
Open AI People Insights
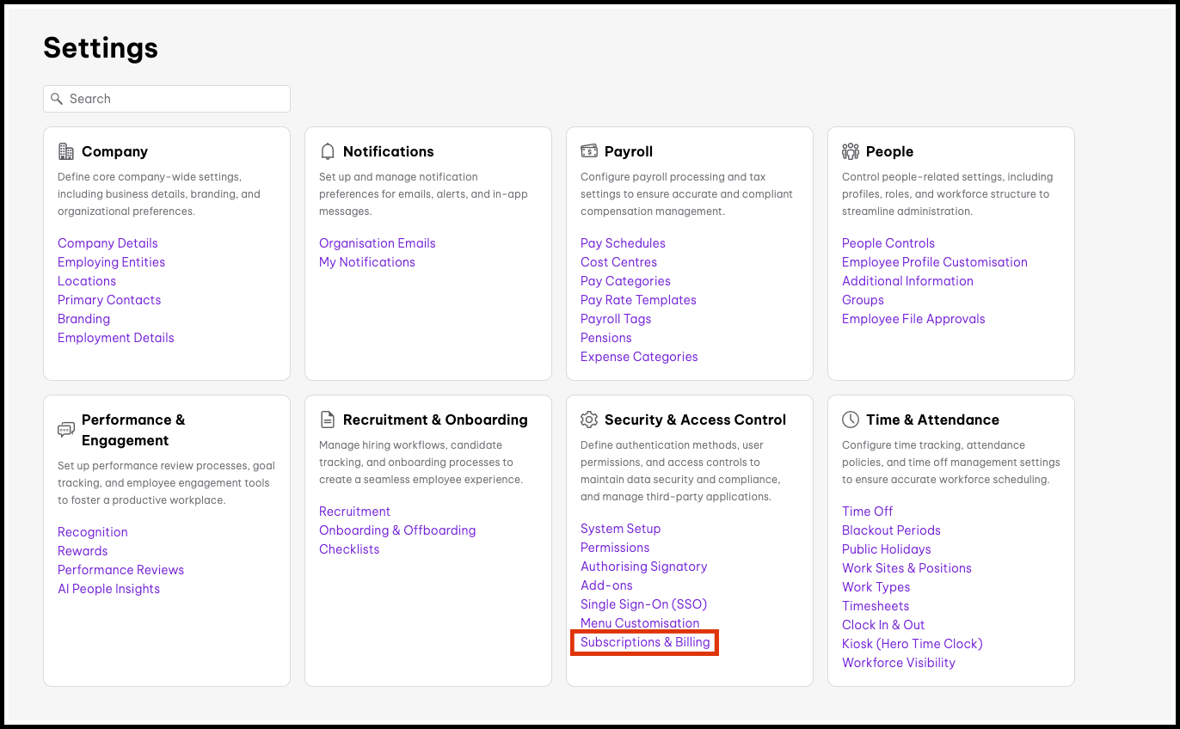(108, 589)
